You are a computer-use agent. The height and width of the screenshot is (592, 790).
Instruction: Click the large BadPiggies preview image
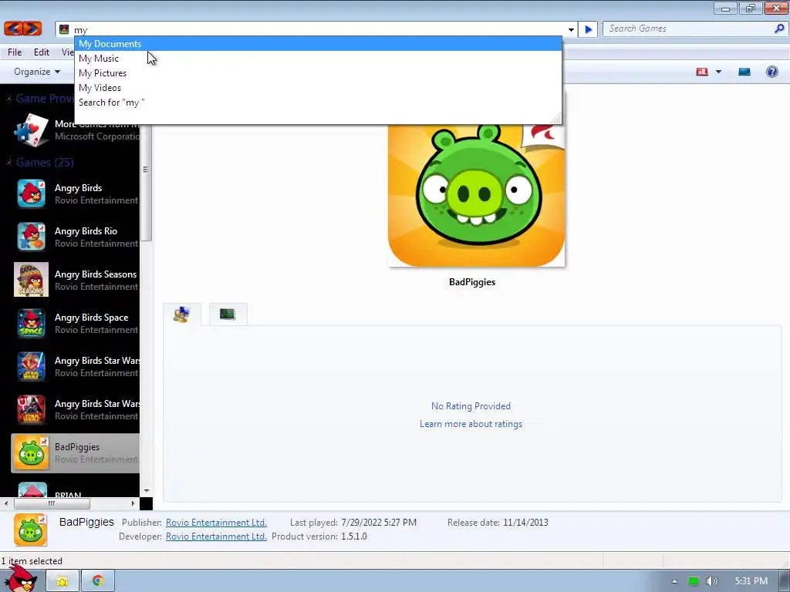click(476, 195)
